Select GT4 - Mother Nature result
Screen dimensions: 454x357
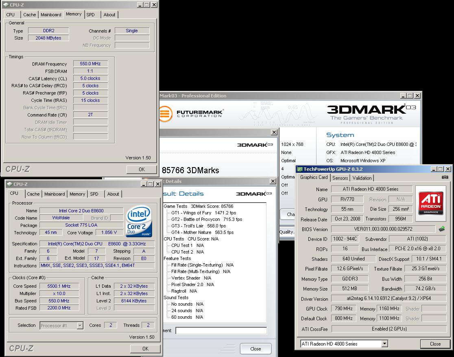(203, 232)
